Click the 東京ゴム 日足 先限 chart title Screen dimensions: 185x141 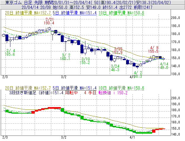pyautogui.click(x=25, y=2)
